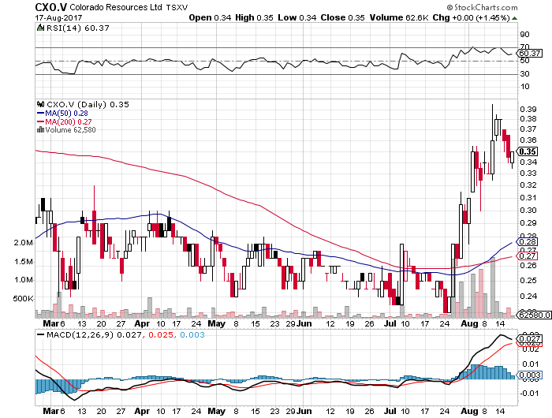Click the Mar label on price chart axis
Screen dimensions: 552x418
coord(50,323)
